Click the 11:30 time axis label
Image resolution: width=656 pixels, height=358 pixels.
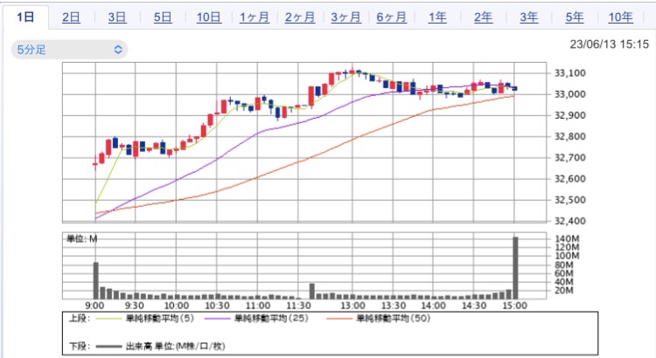pyautogui.click(x=298, y=306)
